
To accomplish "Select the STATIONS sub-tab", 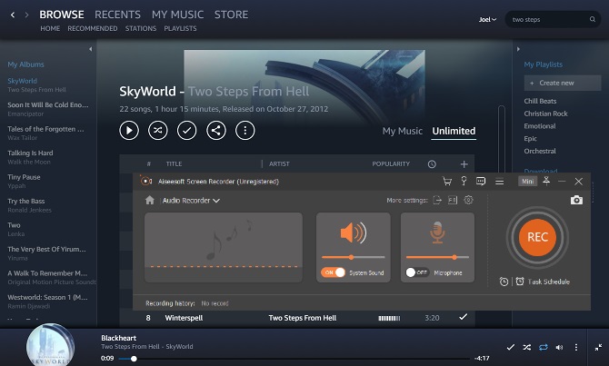I will tap(141, 29).
